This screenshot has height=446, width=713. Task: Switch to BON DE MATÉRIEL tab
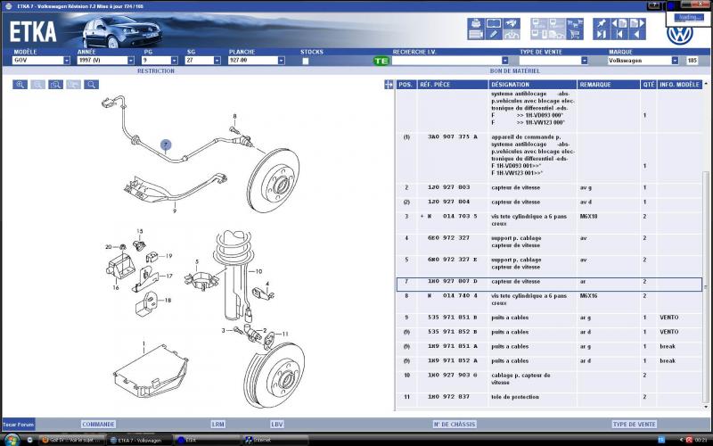click(515, 71)
